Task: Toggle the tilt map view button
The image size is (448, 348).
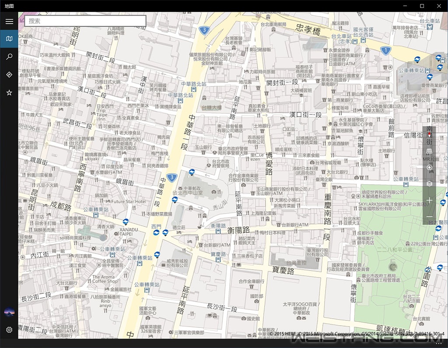Action: click(x=430, y=151)
